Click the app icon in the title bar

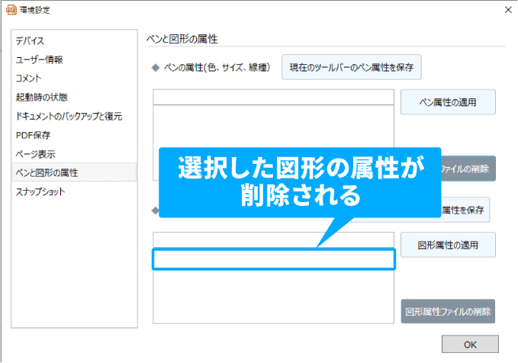(11, 10)
